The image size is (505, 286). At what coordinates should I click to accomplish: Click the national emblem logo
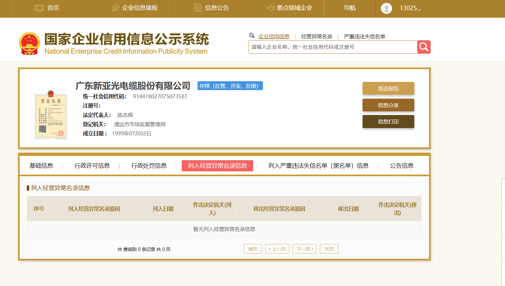point(29,43)
